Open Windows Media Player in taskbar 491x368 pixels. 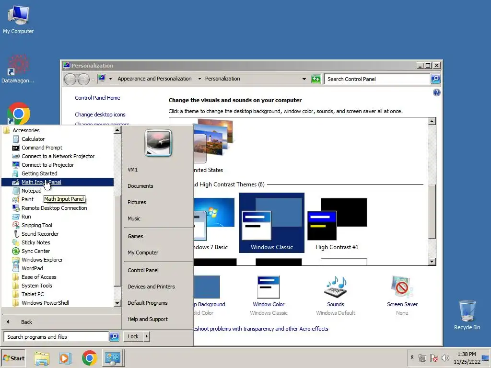[x=65, y=358]
